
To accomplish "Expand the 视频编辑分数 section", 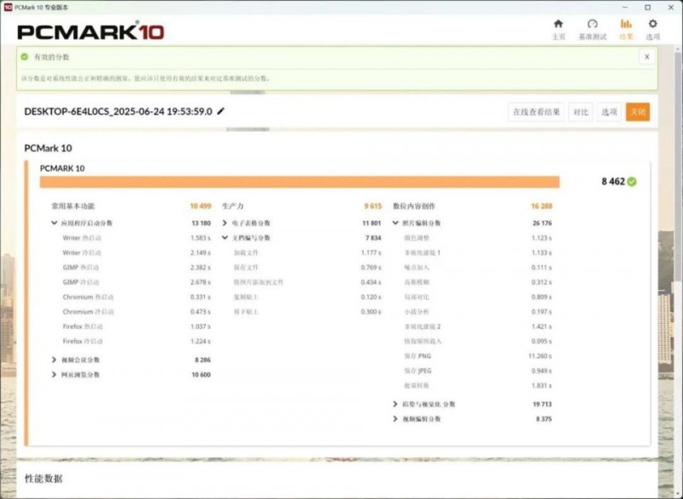I will (x=395, y=419).
